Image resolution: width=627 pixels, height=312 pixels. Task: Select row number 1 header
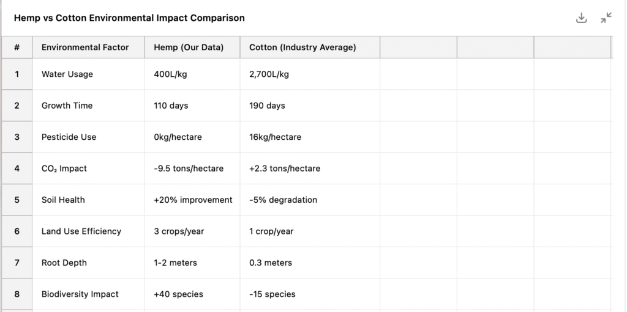point(17,74)
